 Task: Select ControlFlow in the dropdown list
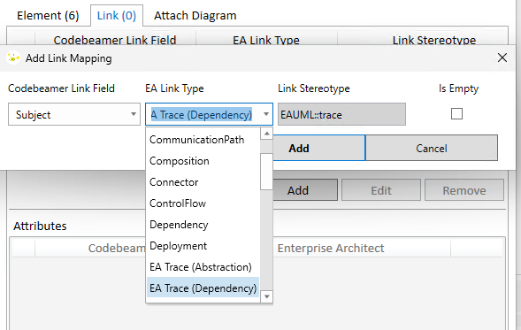point(203,203)
